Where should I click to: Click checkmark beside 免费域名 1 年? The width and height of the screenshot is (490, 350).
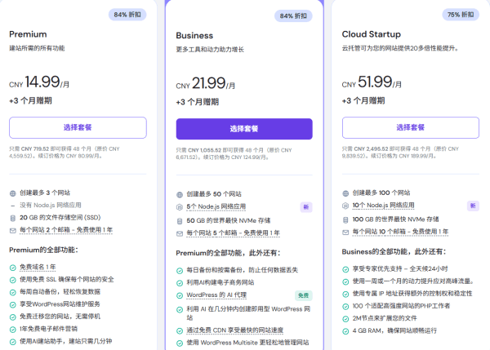[13, 268]
